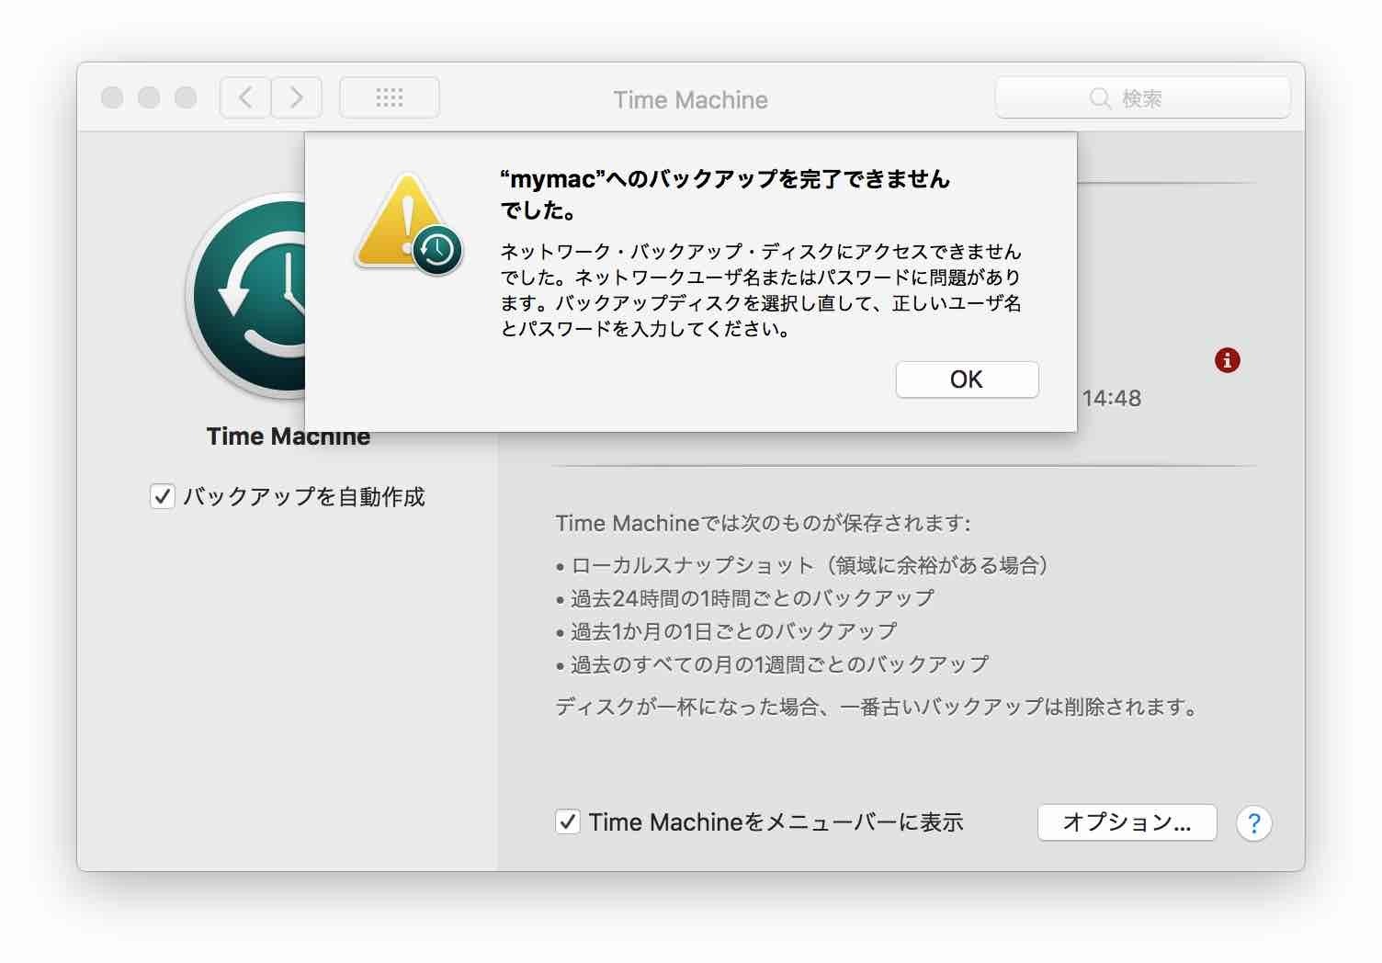Screen dimensions: 1382x963
Task: Click the green zoom window button
Action: [186, 97]
